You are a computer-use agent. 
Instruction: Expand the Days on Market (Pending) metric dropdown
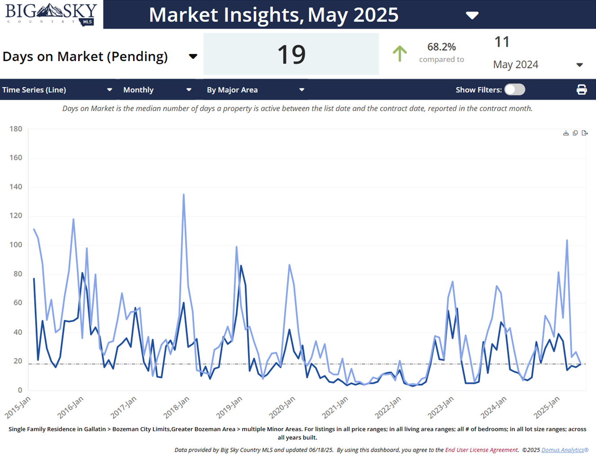point(193,57)
